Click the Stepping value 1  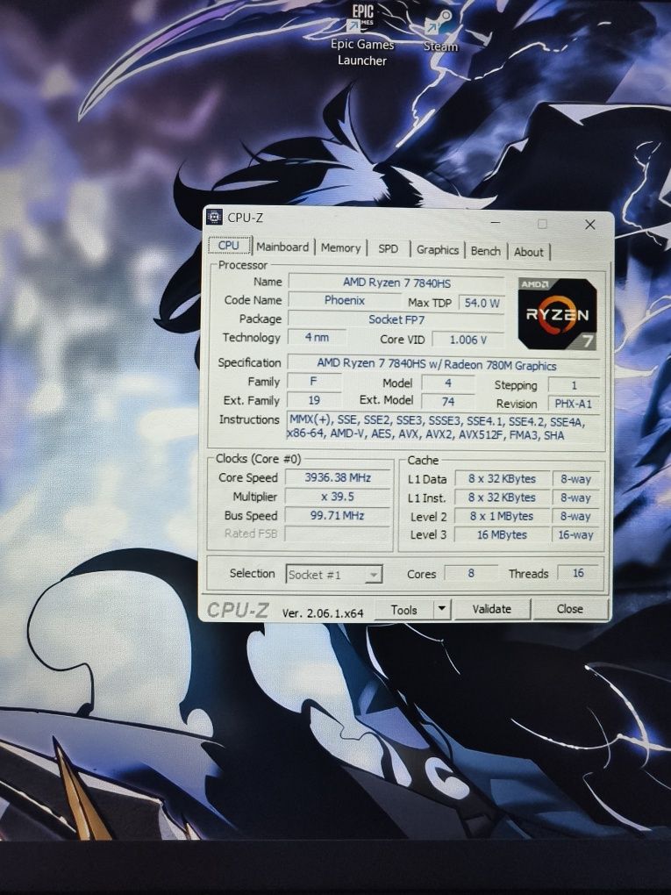574,385
